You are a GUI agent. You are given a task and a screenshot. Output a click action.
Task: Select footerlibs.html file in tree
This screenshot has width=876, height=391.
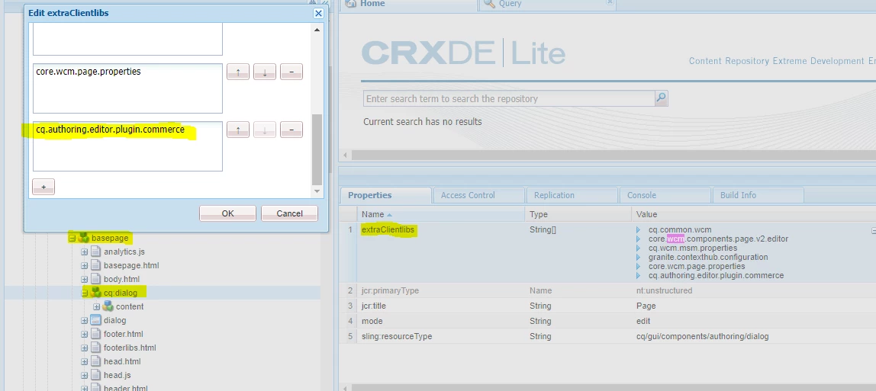pos(130,348)
